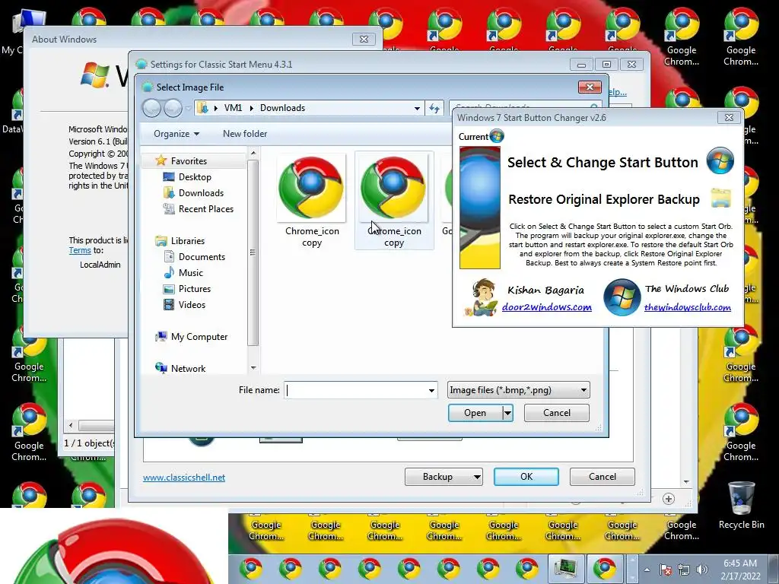Image resolution: width=779 pixels, height=584 pixels.
Task: Click OK in Classic Start Menu settings
Action: pos(526,477)
